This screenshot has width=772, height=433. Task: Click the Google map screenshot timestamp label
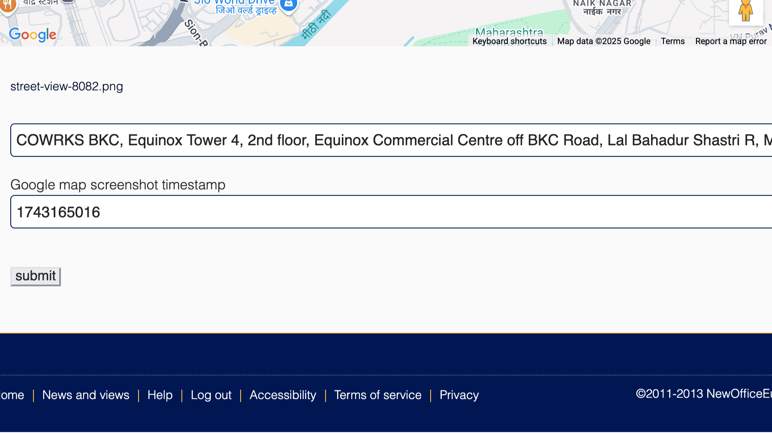coord(118,185)
